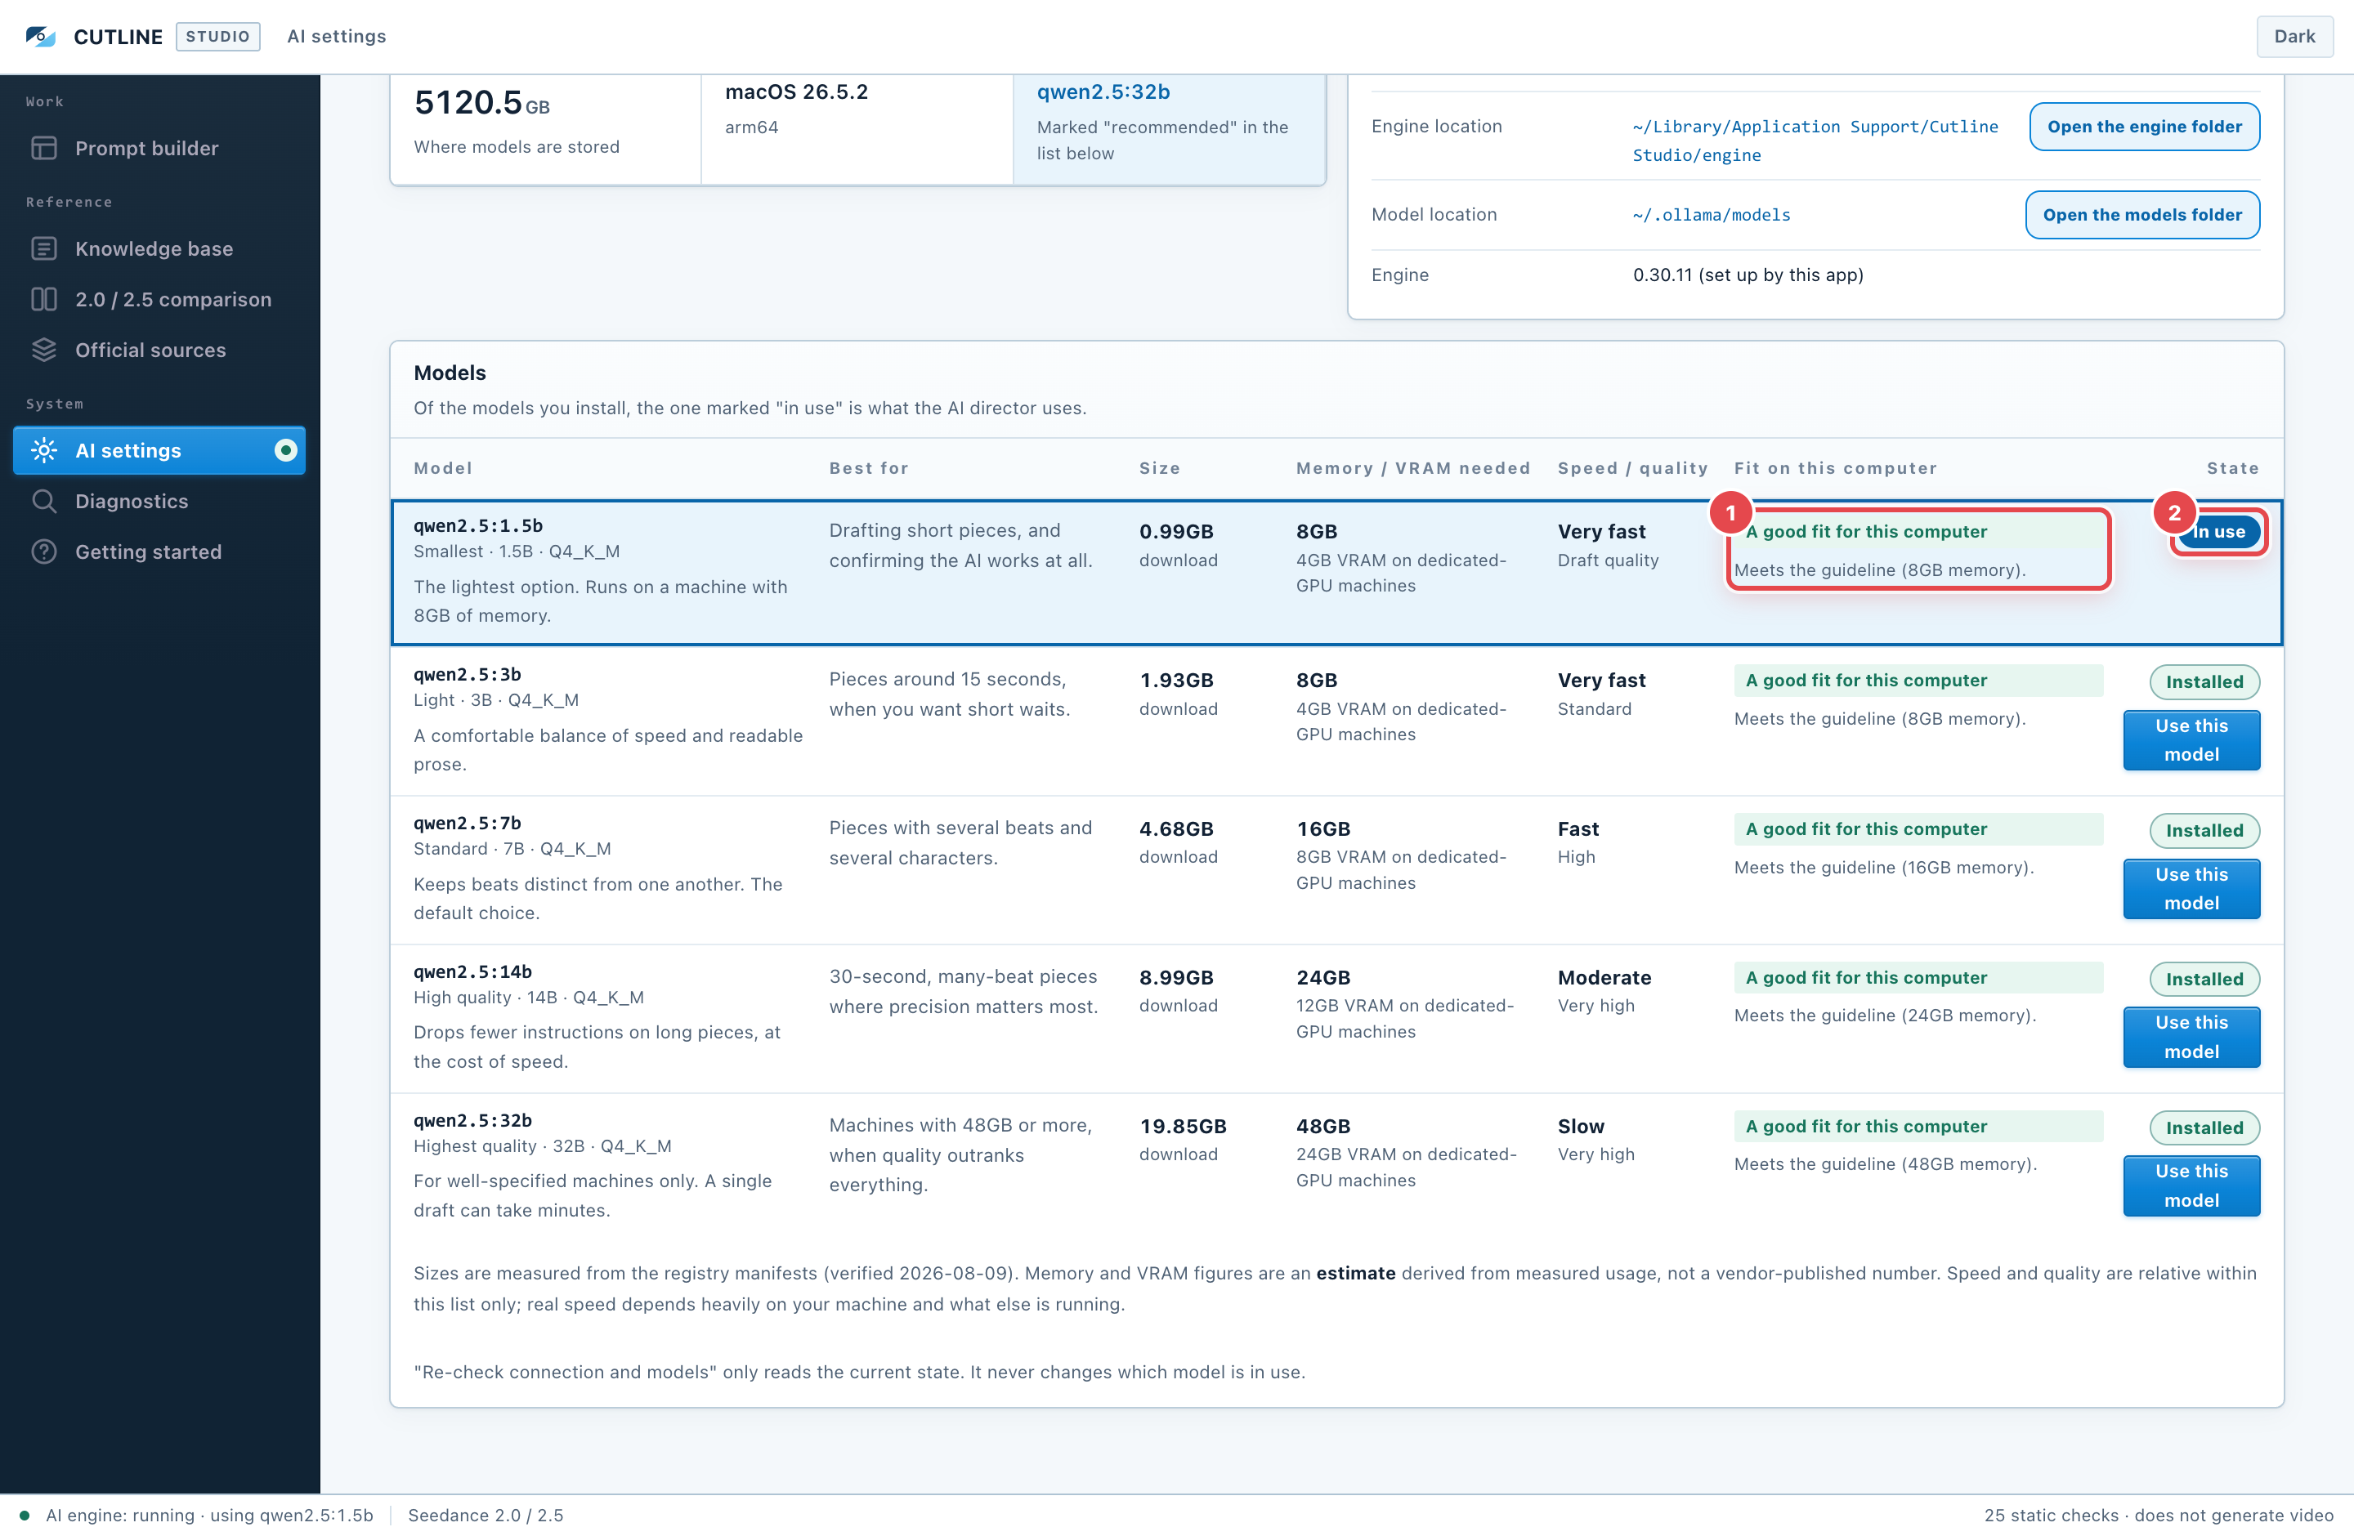Click the Installed badge for qwen2.5:7b
The height and width of the screenshot is (1536, 2354).
tap(2204, 830)
